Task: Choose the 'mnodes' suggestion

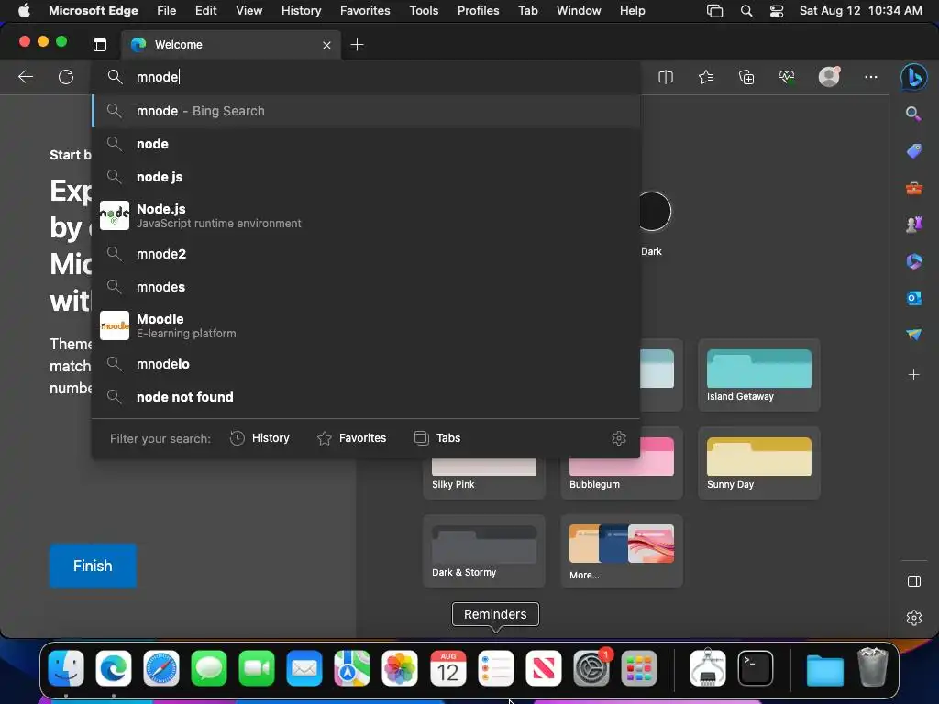Action: [366, 287]
